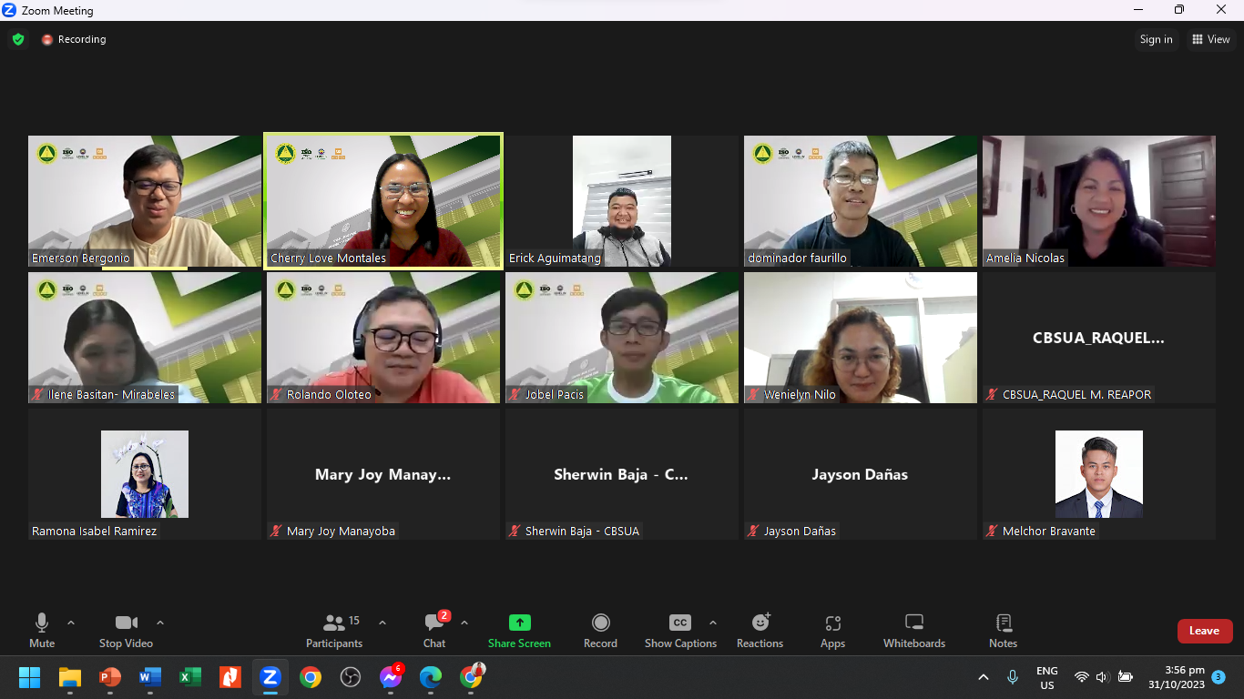
Task: Click the Record icon
Action: click(x=600, y=623)
